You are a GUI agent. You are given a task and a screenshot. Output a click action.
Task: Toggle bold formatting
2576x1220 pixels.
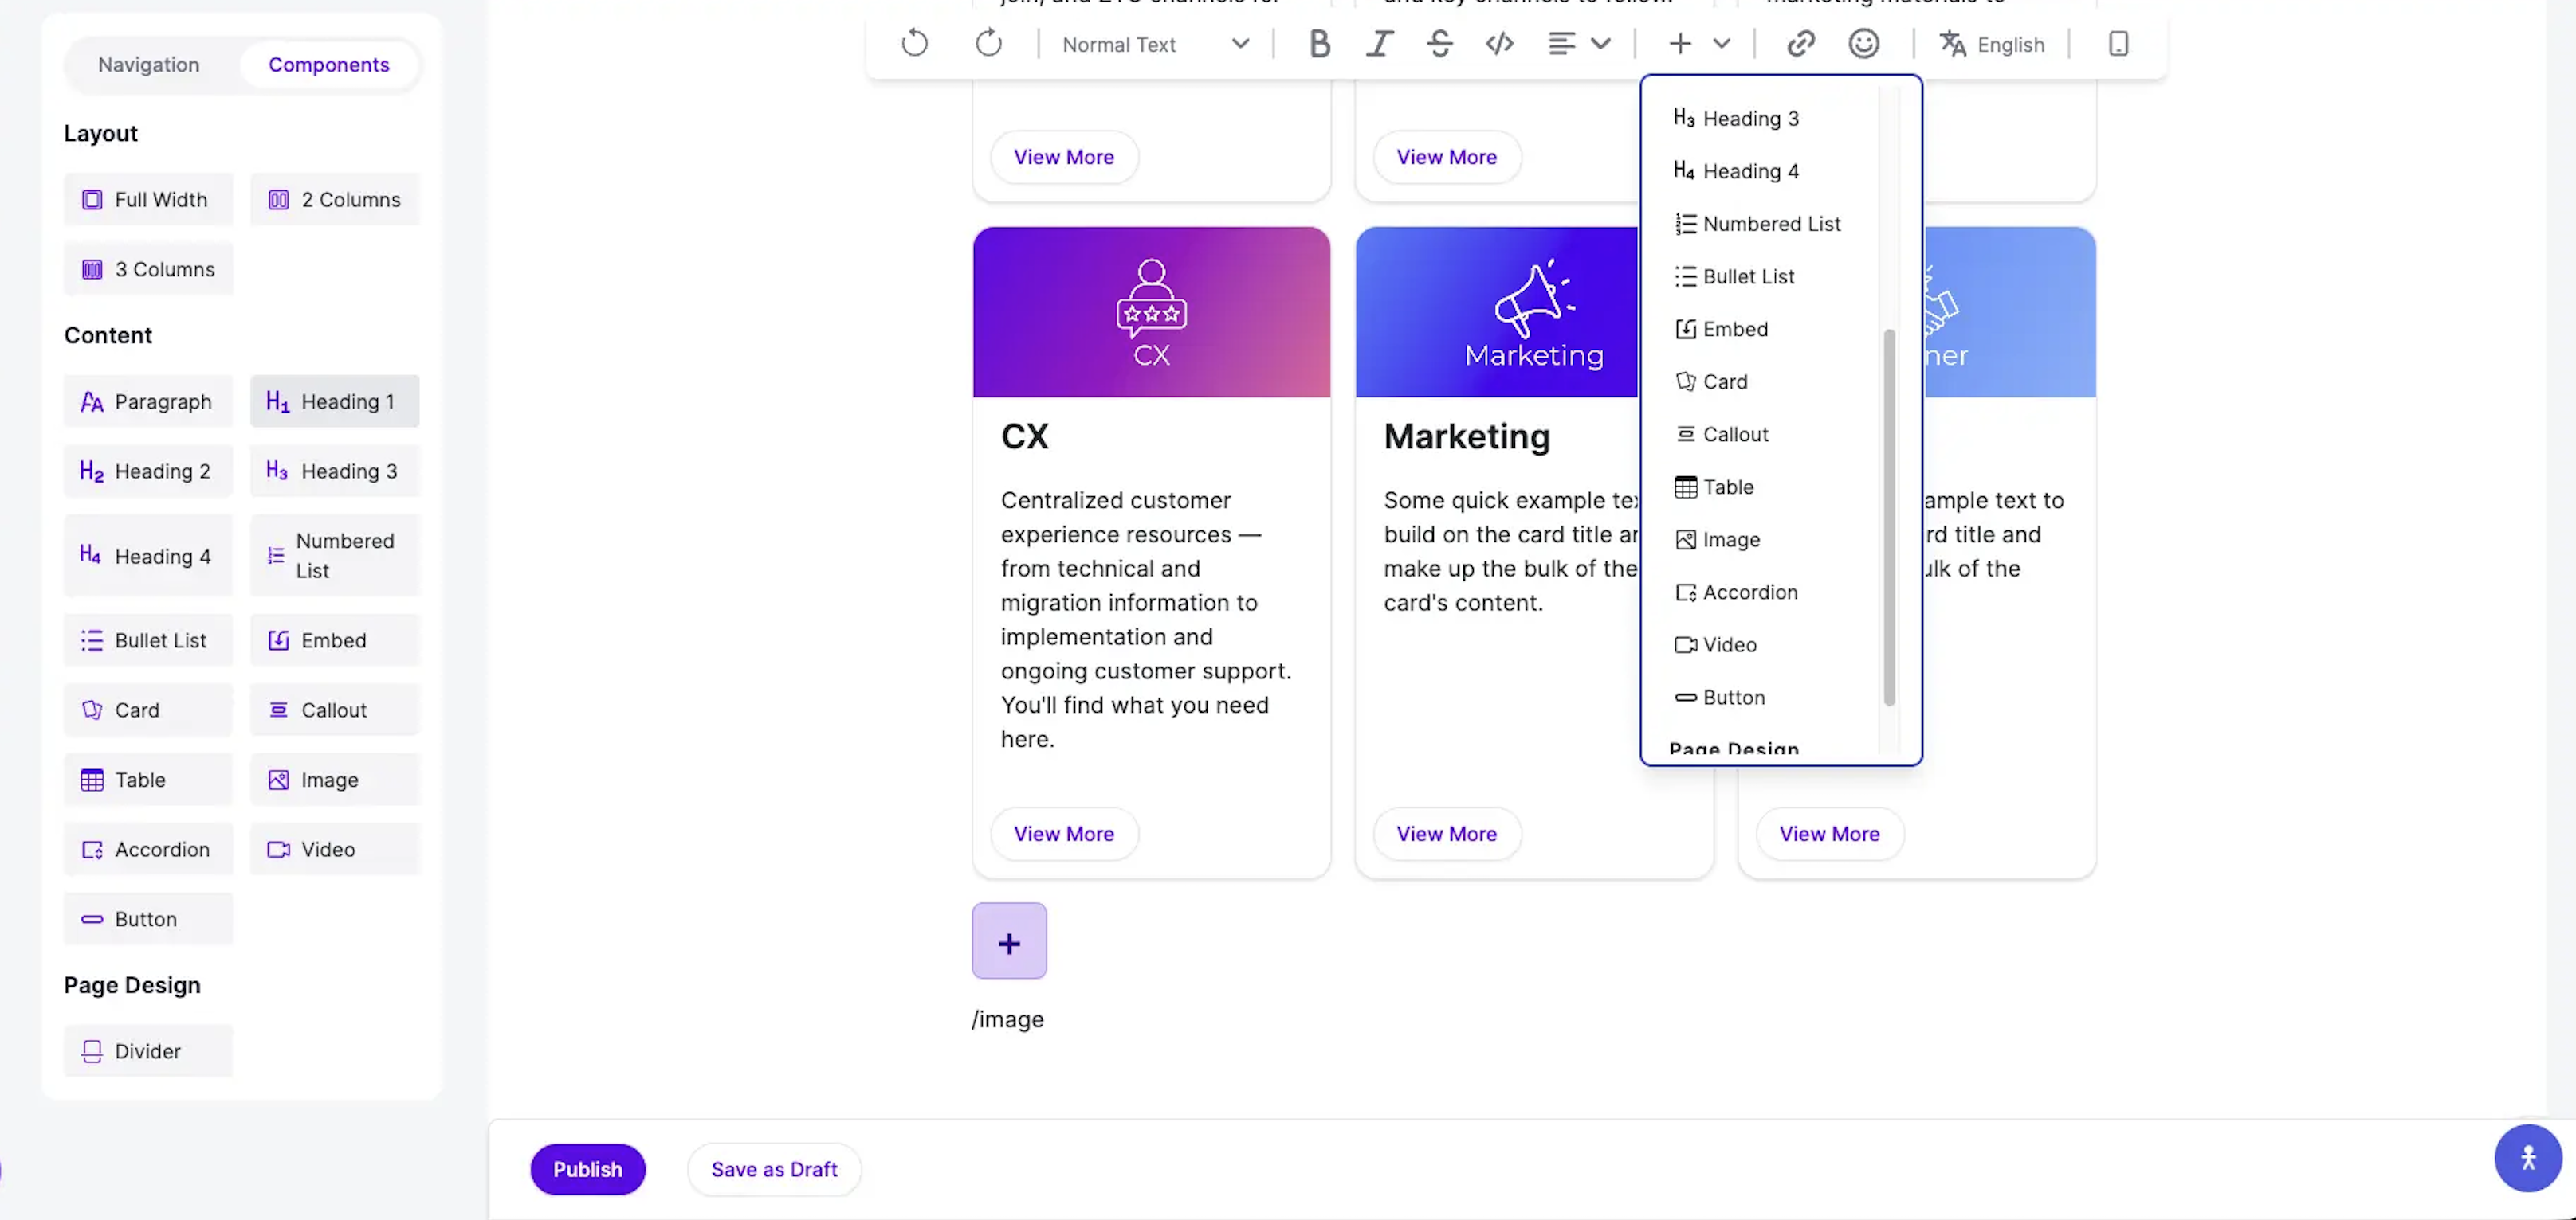point(1319,44)
